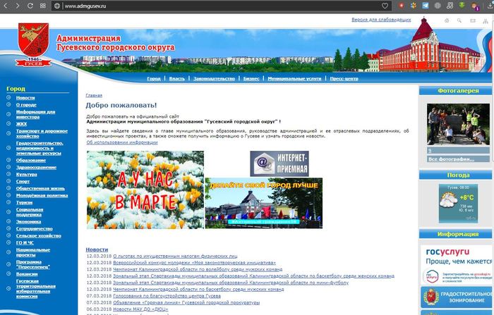This screenshot has height=315, width=494.
Task: Select Пресс-центр in the top menu
Action: point(344,79)
